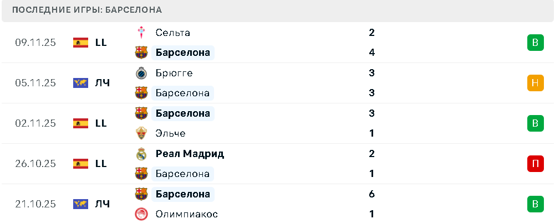Image resolution: width=555 pixels, height=224 pixels.
Task: Click the orange draw badge for 05.11.25
Action: (x=534, y=83)
